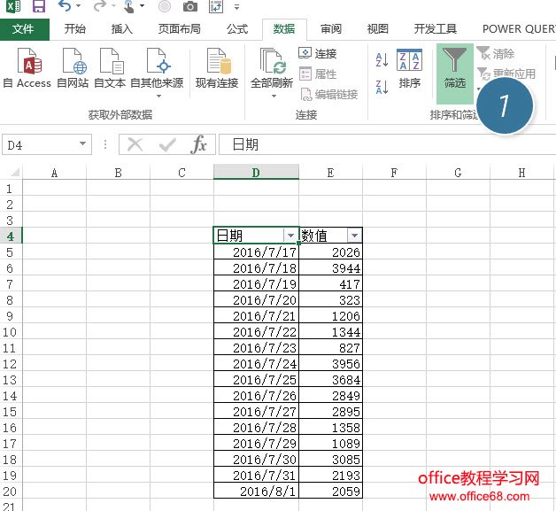Import data 自文本
This screenshot has width=556, height=511.
point(110,68)
